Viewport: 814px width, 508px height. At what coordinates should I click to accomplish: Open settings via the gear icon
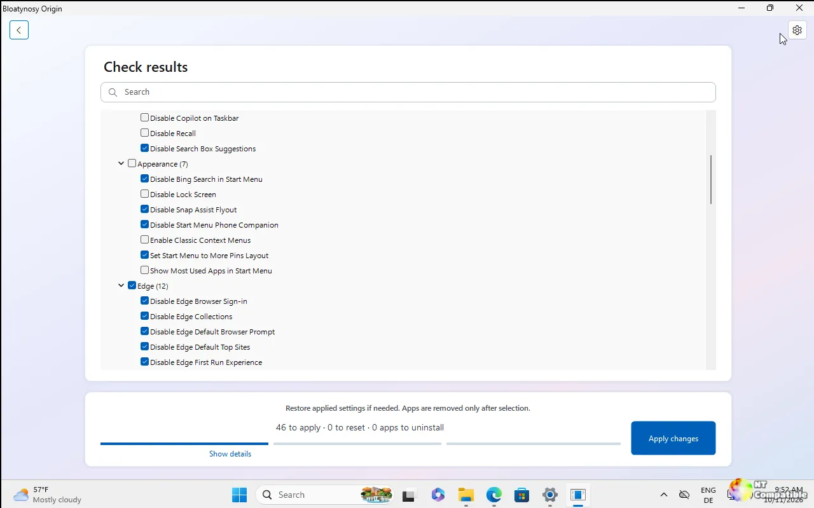pos(797,30)
